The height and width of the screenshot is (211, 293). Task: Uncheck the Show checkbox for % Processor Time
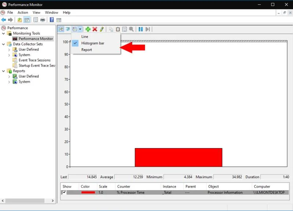64,192
